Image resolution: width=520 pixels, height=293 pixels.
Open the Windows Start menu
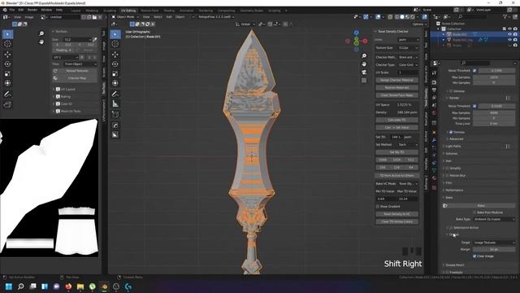(9, 286)
